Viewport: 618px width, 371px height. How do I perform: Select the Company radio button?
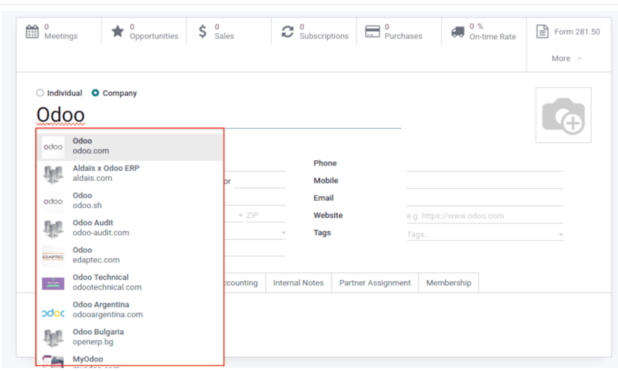coord(95,93)
